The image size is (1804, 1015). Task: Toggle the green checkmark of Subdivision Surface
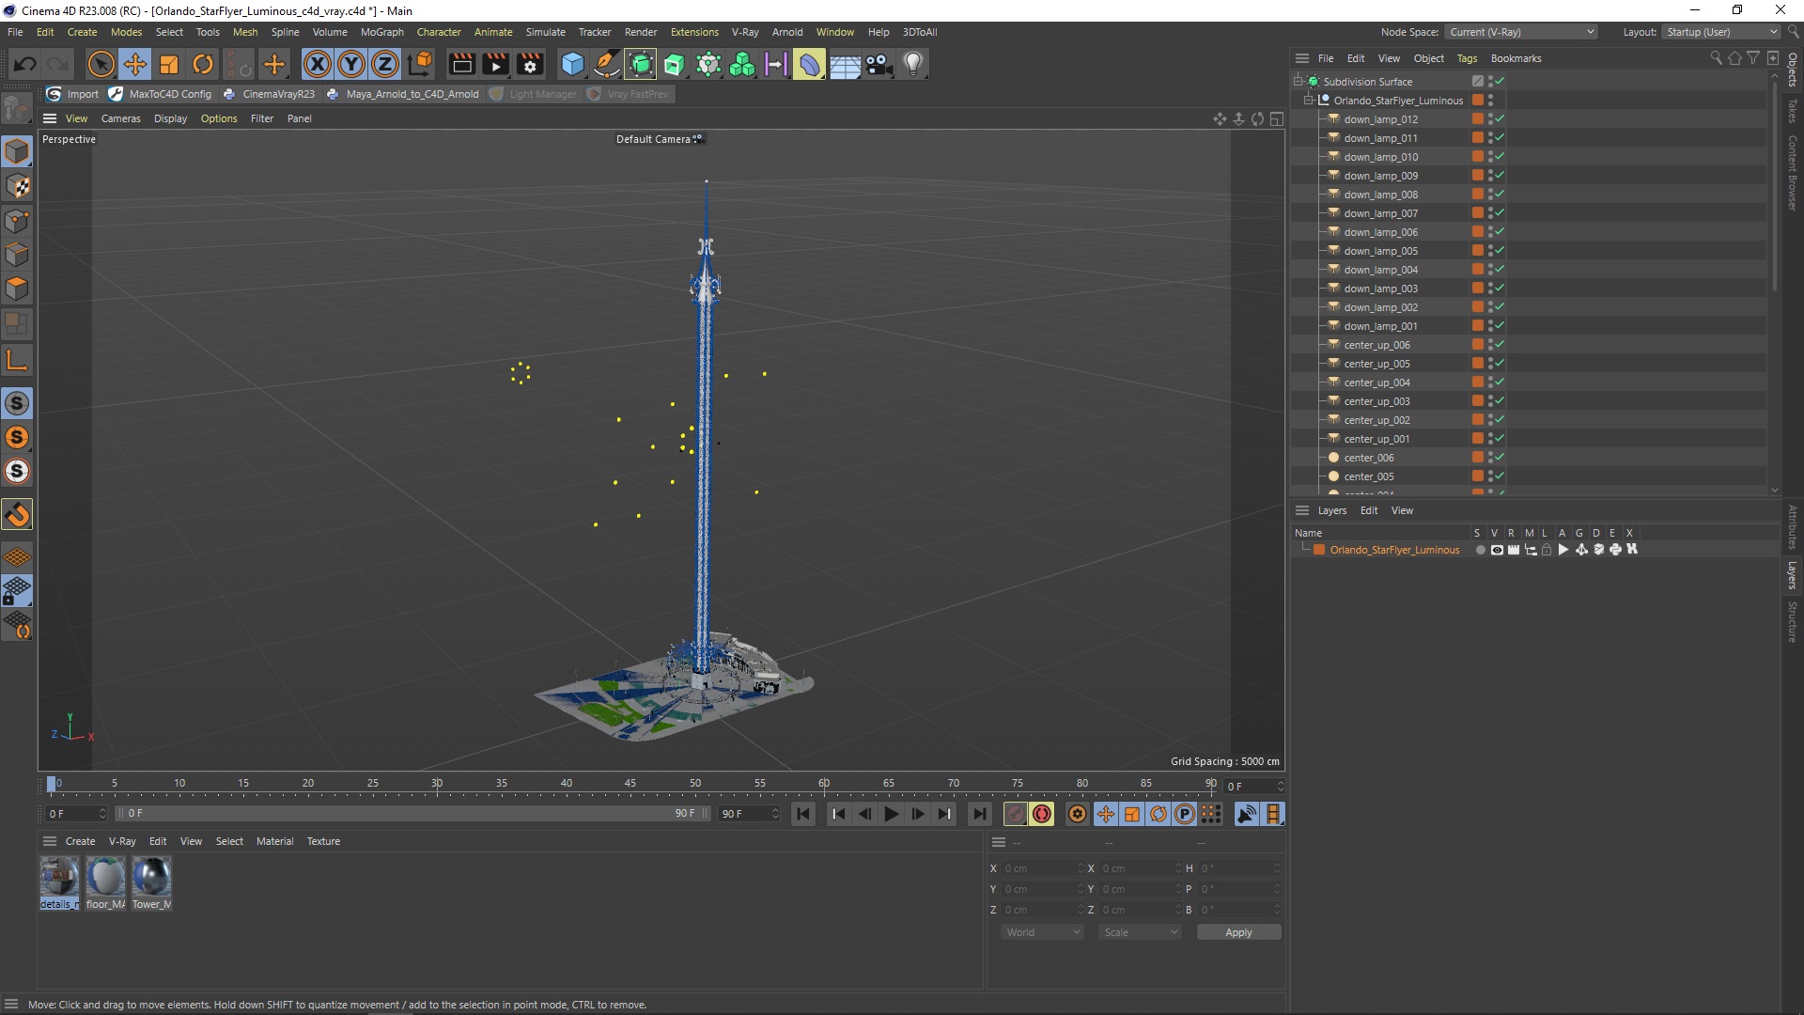click(x=1500, y=82)
